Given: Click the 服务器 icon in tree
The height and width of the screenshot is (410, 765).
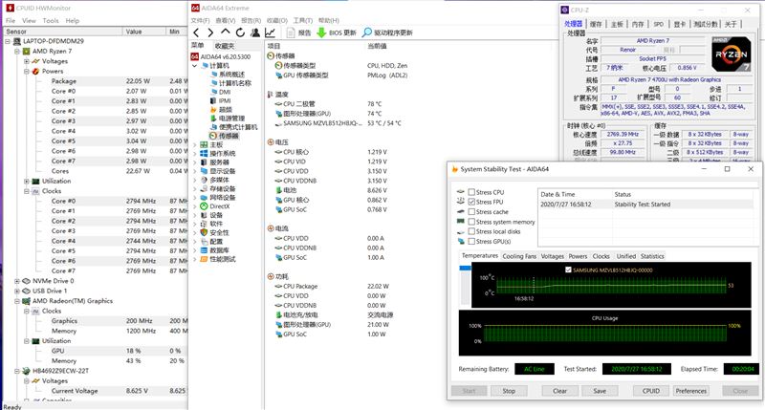Looking at the screenshot, I should (204, 162).
